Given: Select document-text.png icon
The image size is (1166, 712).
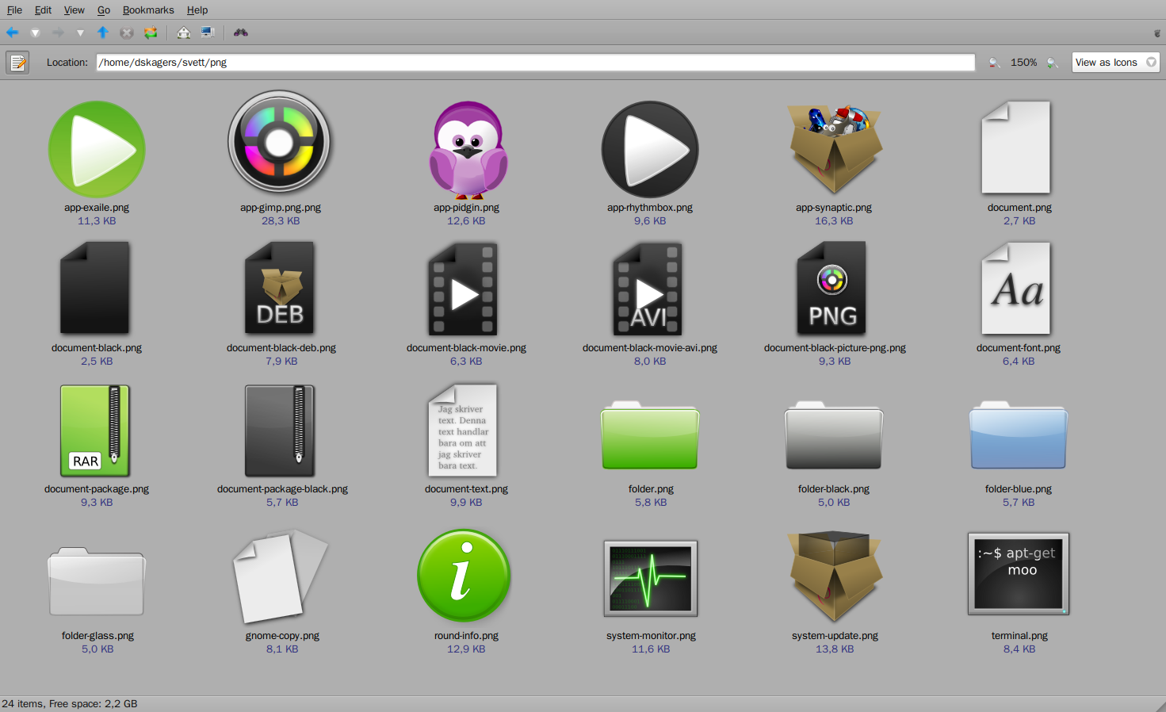Looking at the screenshot, I should click(463, 431).
